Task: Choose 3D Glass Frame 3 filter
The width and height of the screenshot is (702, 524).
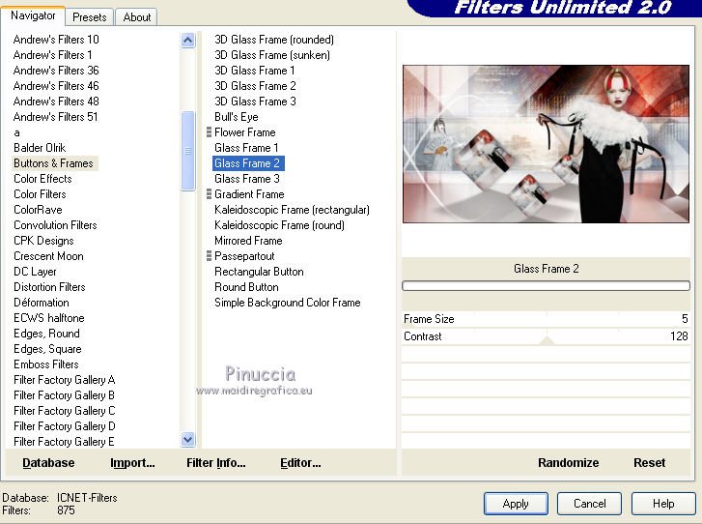Action: tap(255, 102)
